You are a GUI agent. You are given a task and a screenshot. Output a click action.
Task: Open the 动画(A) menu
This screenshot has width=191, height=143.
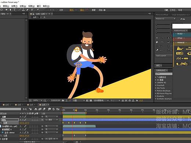(x=23, y=6)
